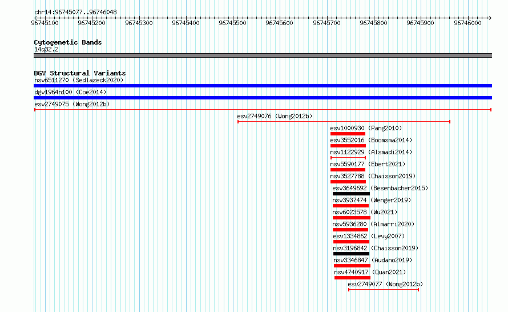Click the black bar under esv3649692

click(351, 194)
